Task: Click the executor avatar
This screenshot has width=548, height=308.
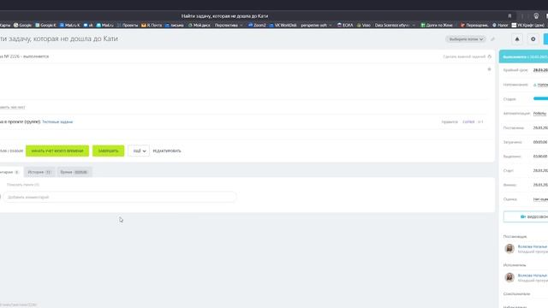Action: 509,277
